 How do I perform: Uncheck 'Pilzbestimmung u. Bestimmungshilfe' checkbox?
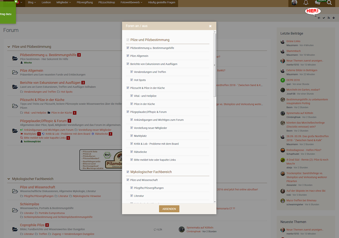click(128, 48)
